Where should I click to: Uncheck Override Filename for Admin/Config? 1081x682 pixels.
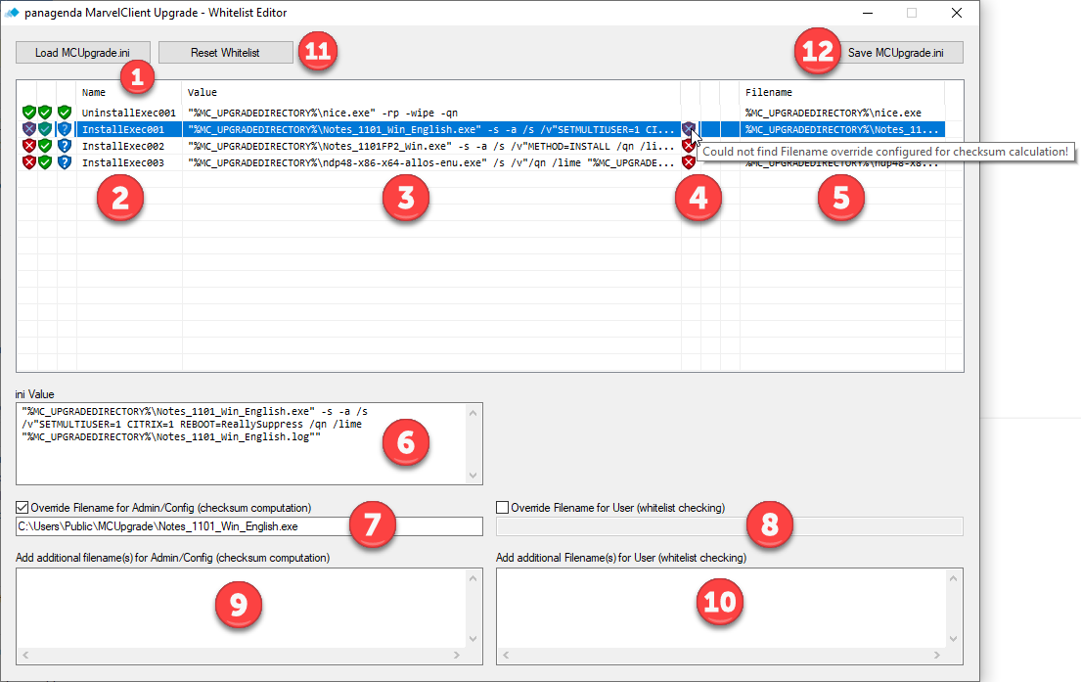coord(23,508)
